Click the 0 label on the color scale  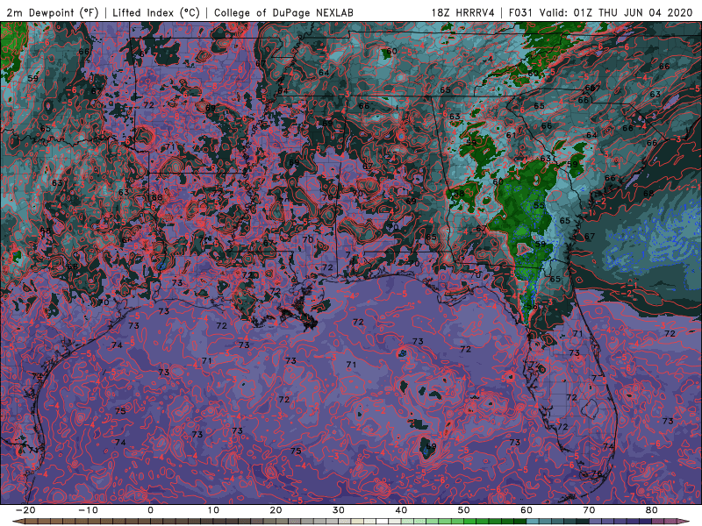(150, 510)
